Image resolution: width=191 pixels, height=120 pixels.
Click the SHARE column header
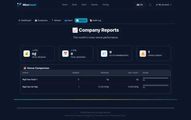coord(145,73)
